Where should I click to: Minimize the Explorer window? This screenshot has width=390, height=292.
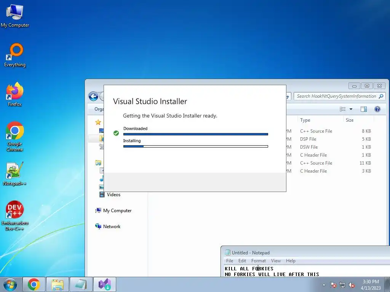tap(355, 86)
